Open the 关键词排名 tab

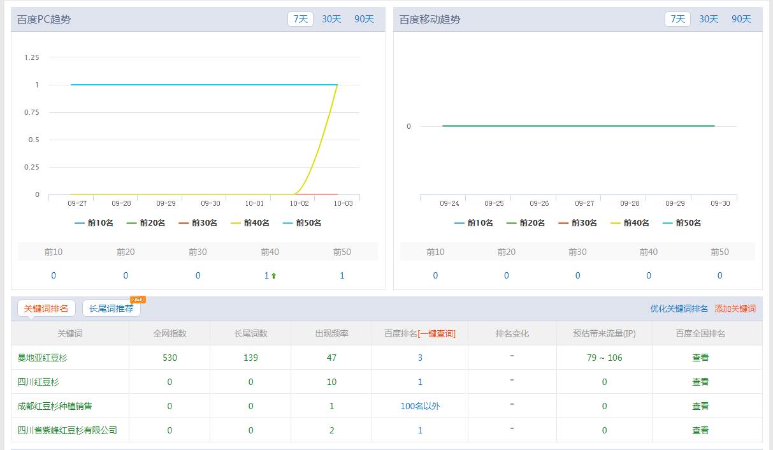pyautogui.click(x=46, y=308)
